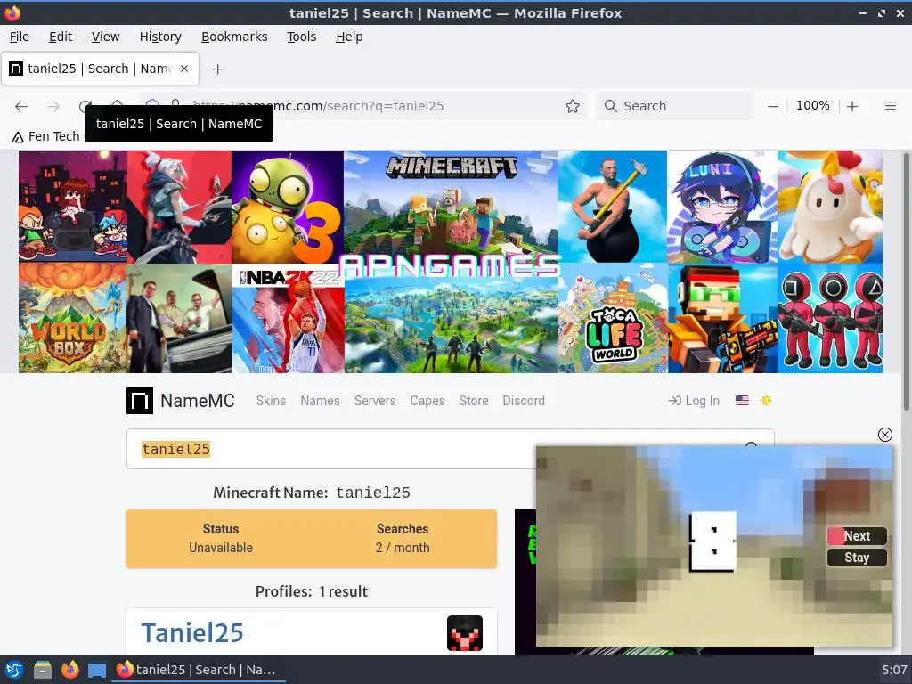Open a new tab with plus button

coord(217,69)
